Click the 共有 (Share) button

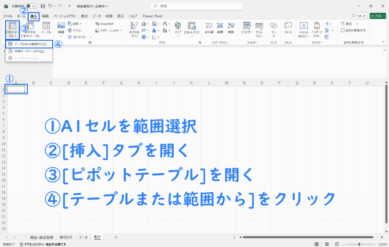click(x=378, y=16)
